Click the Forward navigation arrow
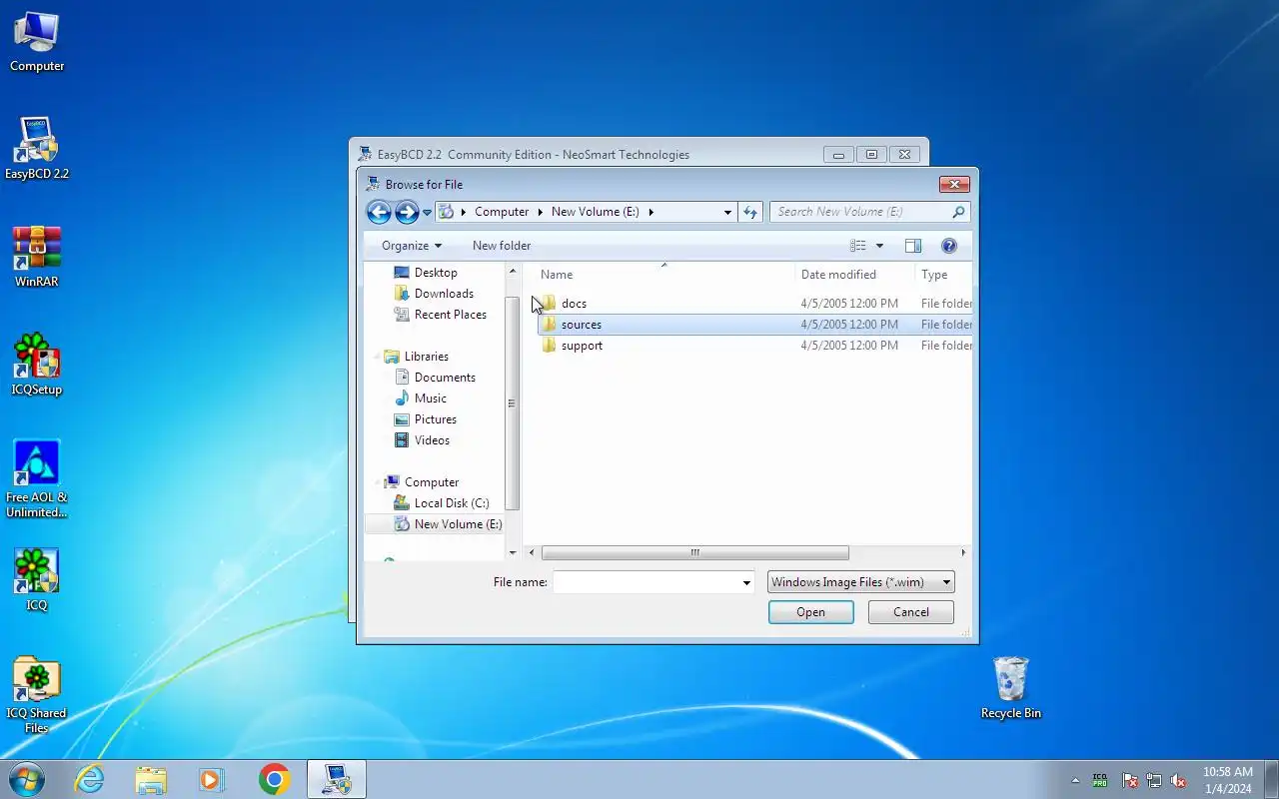 [407, 212]
